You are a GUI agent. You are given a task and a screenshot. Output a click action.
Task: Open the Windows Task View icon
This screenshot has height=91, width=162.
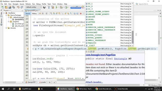pyautogui.click(x=14, y=89)
